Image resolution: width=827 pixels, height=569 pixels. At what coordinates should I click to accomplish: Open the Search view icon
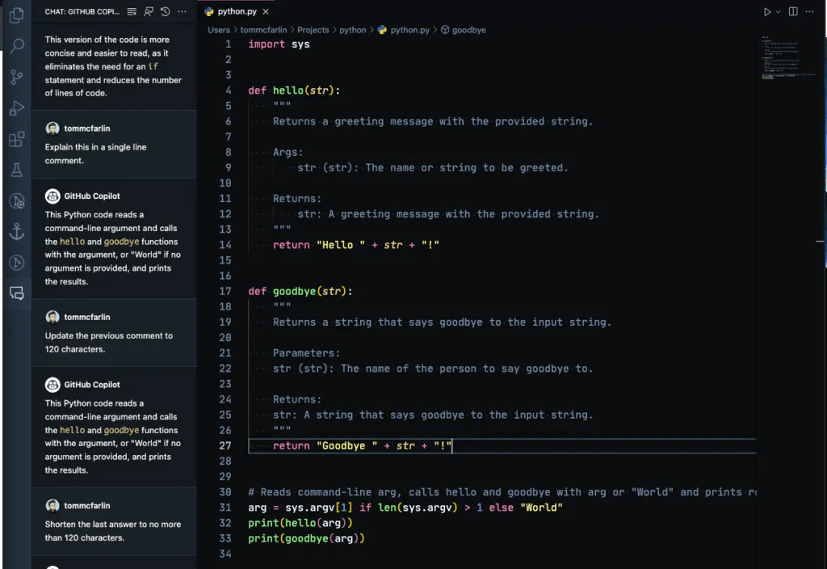coord(16,46)
